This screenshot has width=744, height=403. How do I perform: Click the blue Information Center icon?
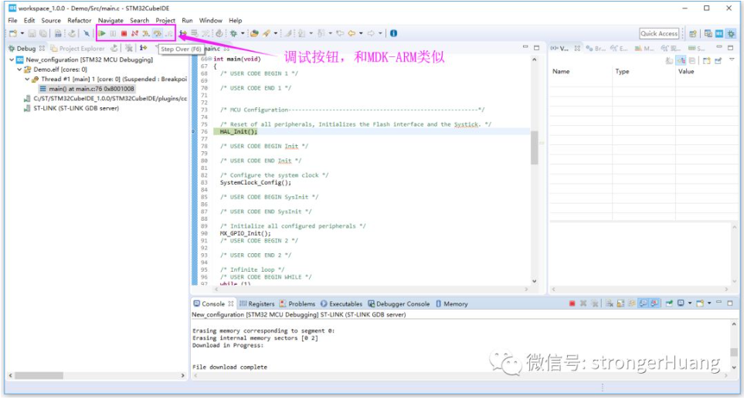393,33
